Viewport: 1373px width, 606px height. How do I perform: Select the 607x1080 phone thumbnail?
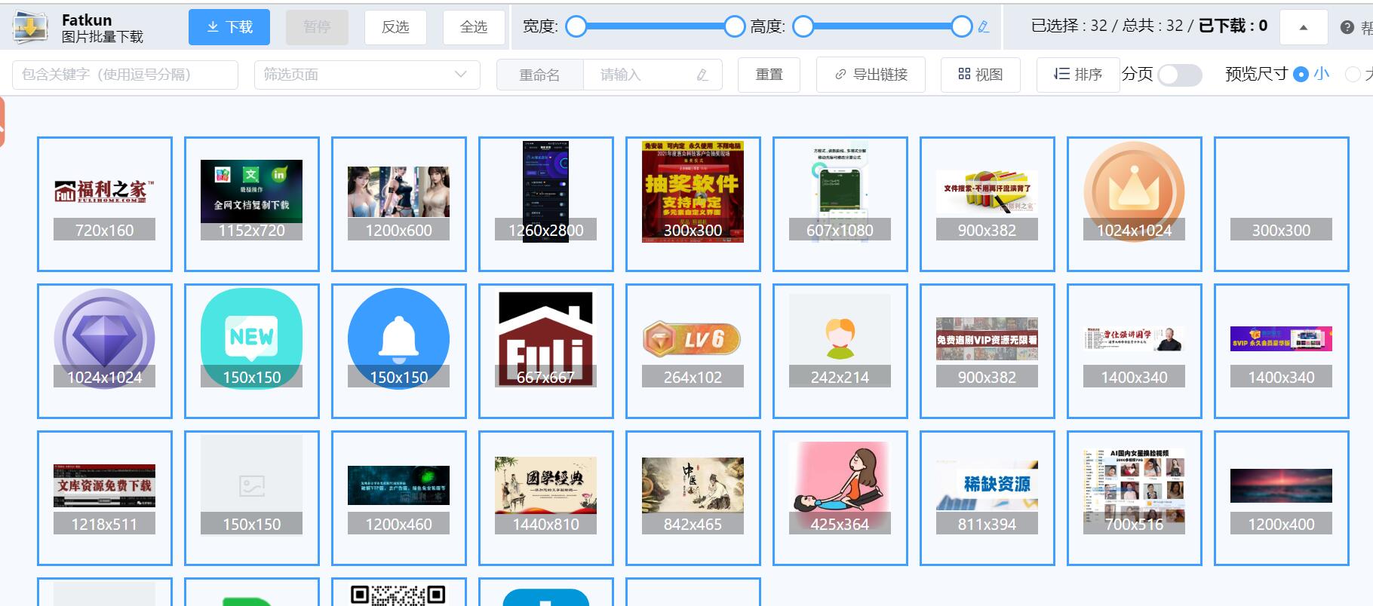click(840, 204)
